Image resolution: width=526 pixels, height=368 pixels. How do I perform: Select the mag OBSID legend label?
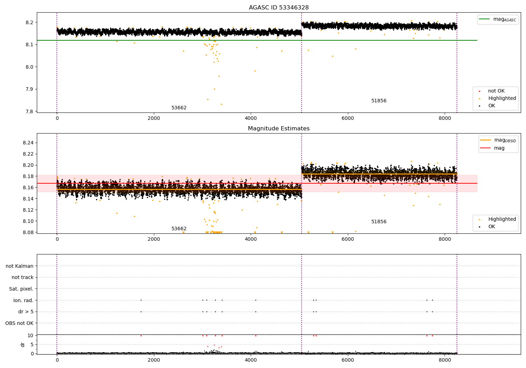[505, 140]
